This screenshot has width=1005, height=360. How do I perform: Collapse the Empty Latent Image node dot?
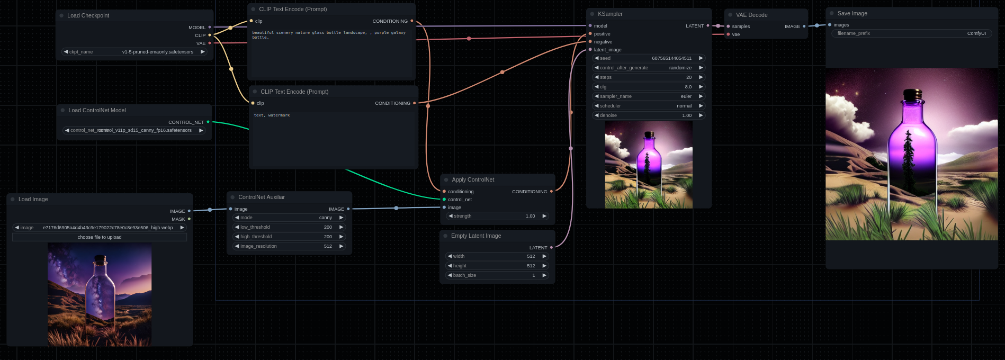point(446,236)
